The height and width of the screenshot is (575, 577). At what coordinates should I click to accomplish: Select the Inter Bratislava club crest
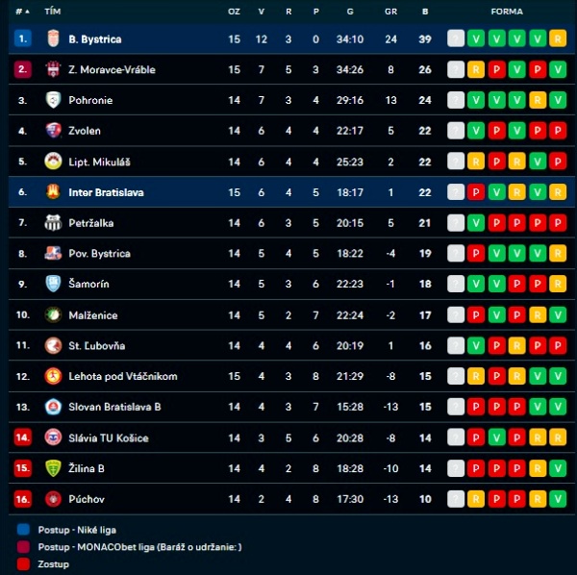(x=53, y=192)
